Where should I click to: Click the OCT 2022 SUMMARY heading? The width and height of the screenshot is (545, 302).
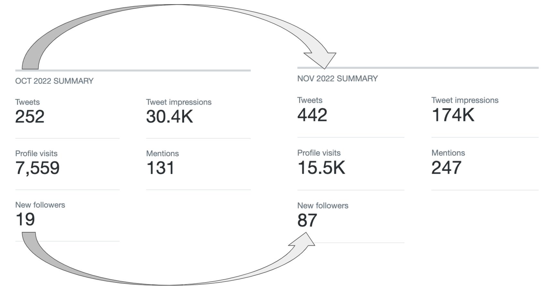(x=54, y=81)
